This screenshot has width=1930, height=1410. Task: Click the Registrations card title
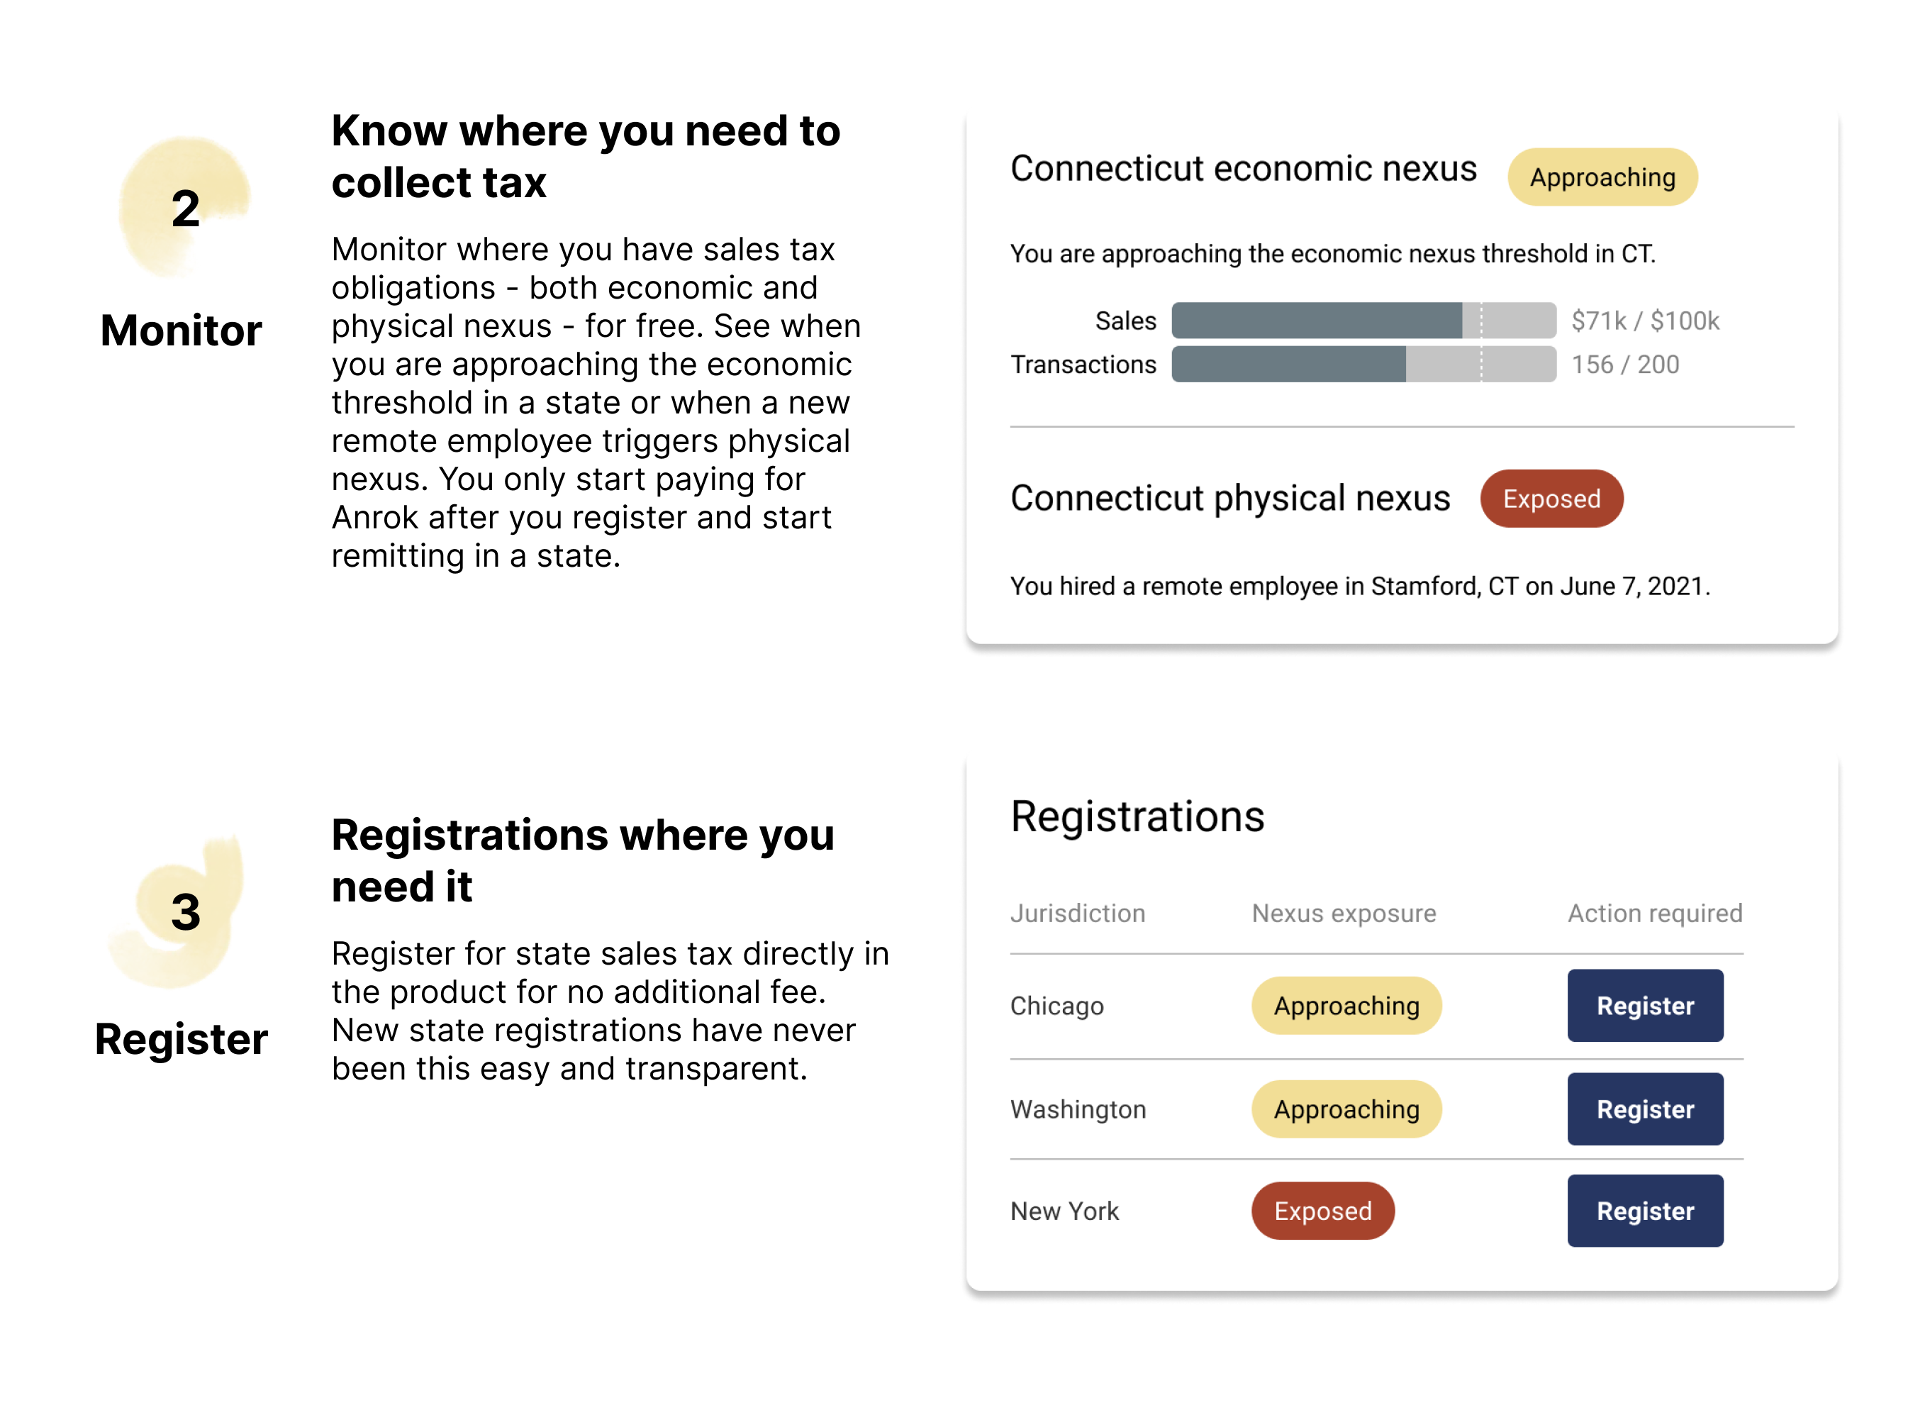tap(1137, 816)
